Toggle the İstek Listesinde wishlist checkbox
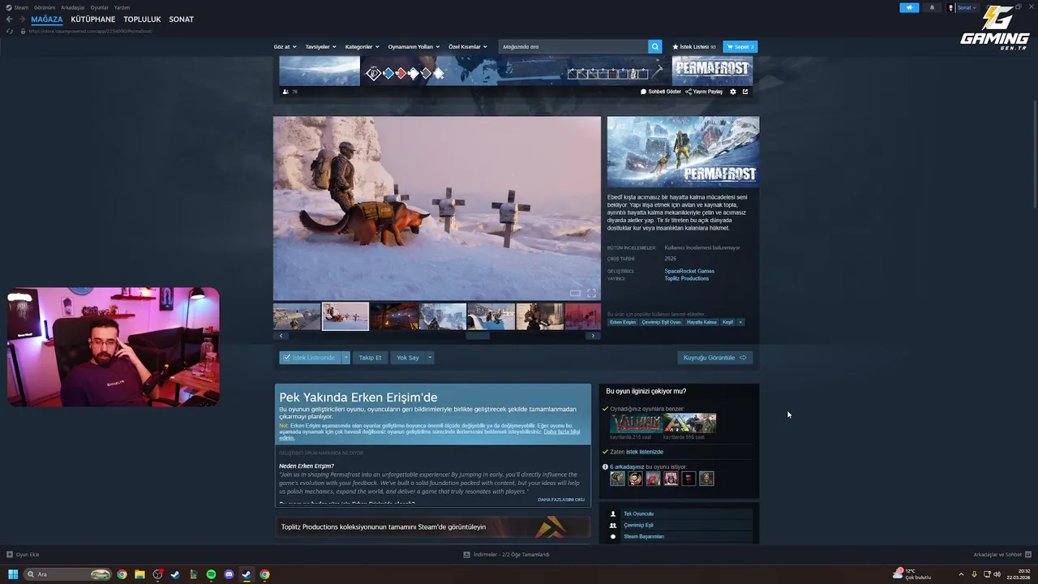This screenshot has height=584, width=1038. click(286, 358)
